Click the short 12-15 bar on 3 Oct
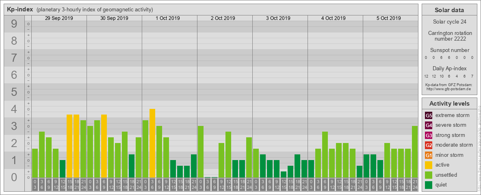481x195 pixels. click(284, 174)
